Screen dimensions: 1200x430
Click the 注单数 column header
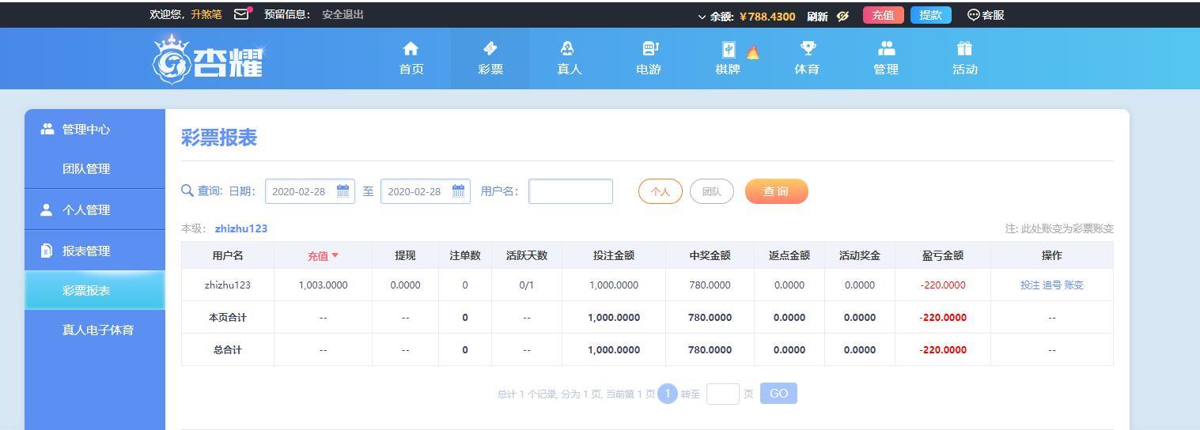465,255
